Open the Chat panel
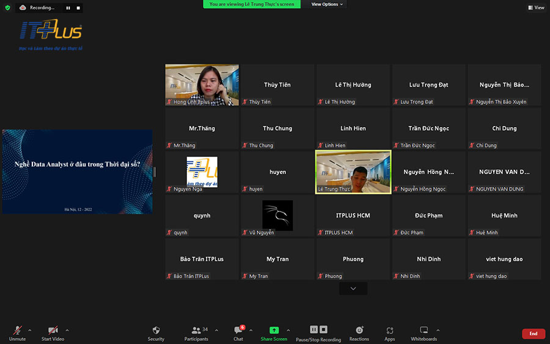This screenshot has height=344, width=550. click(x=238, y=331)
